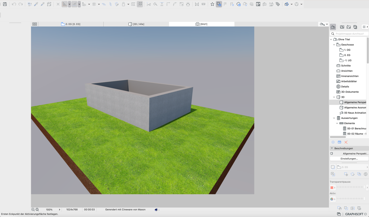Viewport: 369px width, 217px height.
Task: Click the red delete X icon
Action: 346,142
